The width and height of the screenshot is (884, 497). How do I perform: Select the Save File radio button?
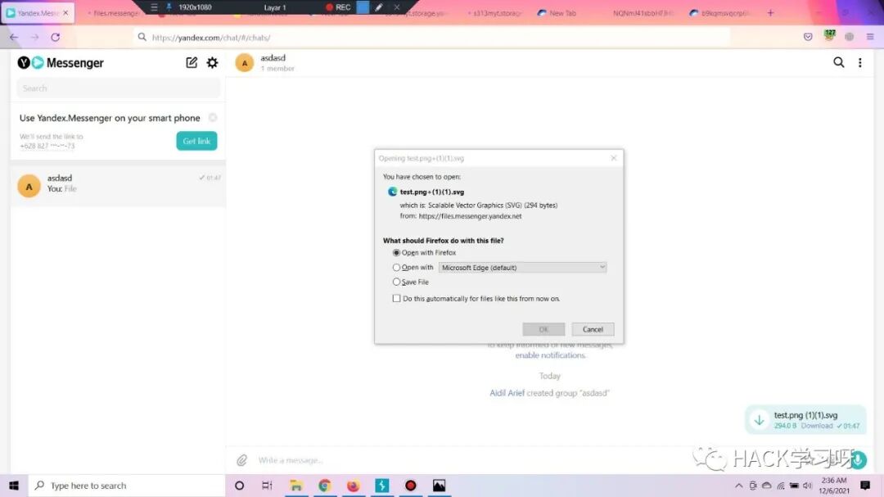click(396, 282)
